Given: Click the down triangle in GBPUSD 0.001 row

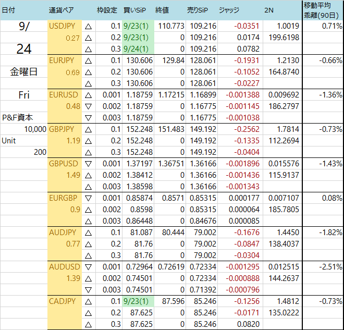Looking at the screenshot, I should [88, 164].
